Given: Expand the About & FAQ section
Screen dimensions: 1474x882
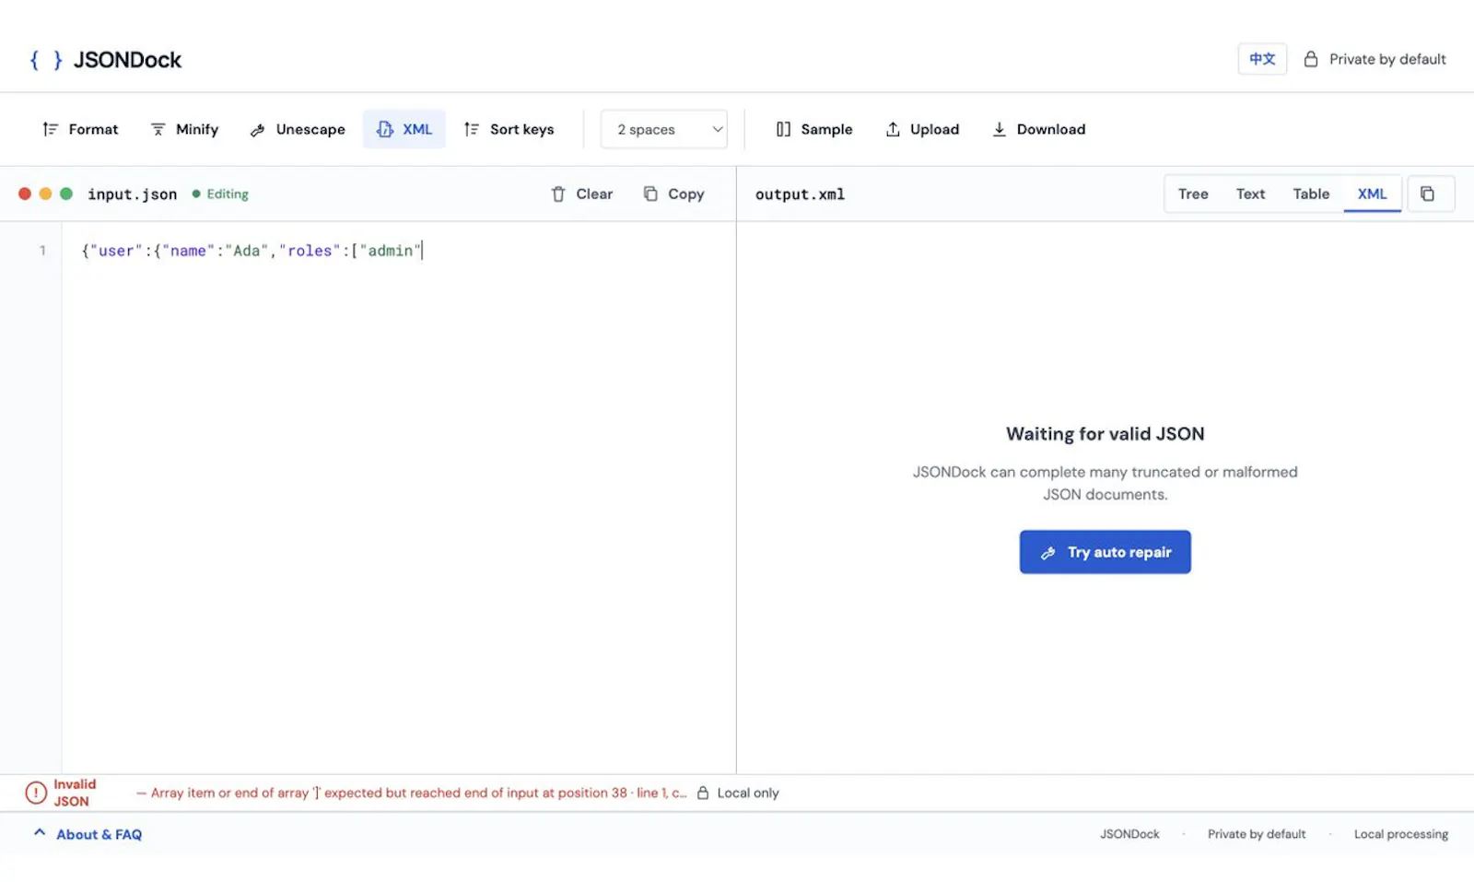Looking at the screenshot, I should click(88, 834).
